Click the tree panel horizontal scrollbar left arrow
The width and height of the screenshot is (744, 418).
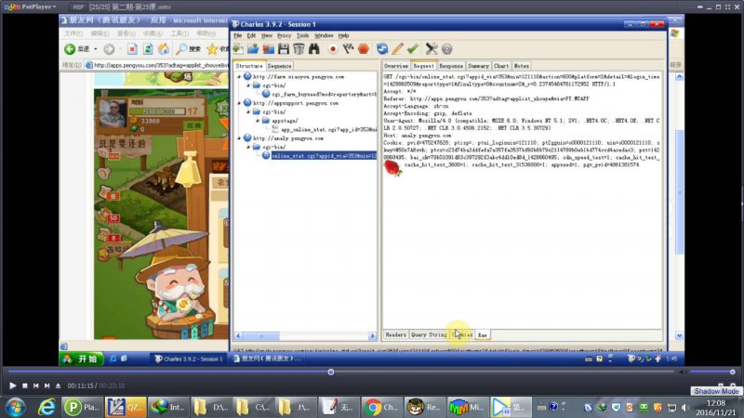click(238, 336)
